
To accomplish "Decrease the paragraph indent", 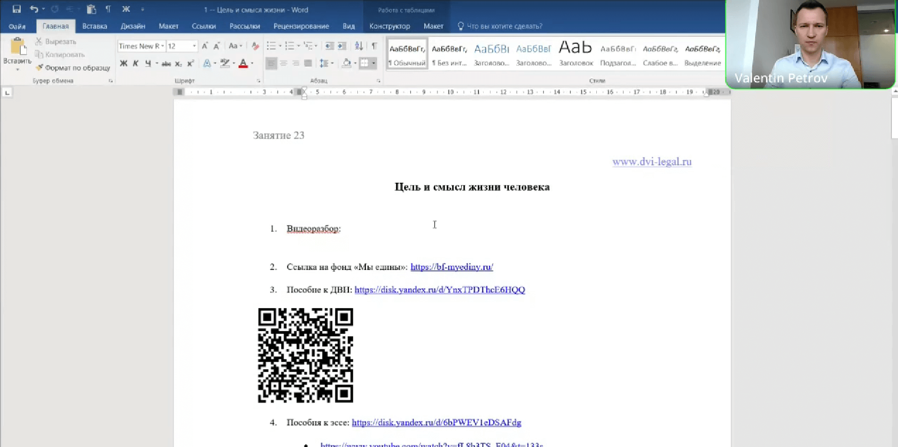I will 330,46.
